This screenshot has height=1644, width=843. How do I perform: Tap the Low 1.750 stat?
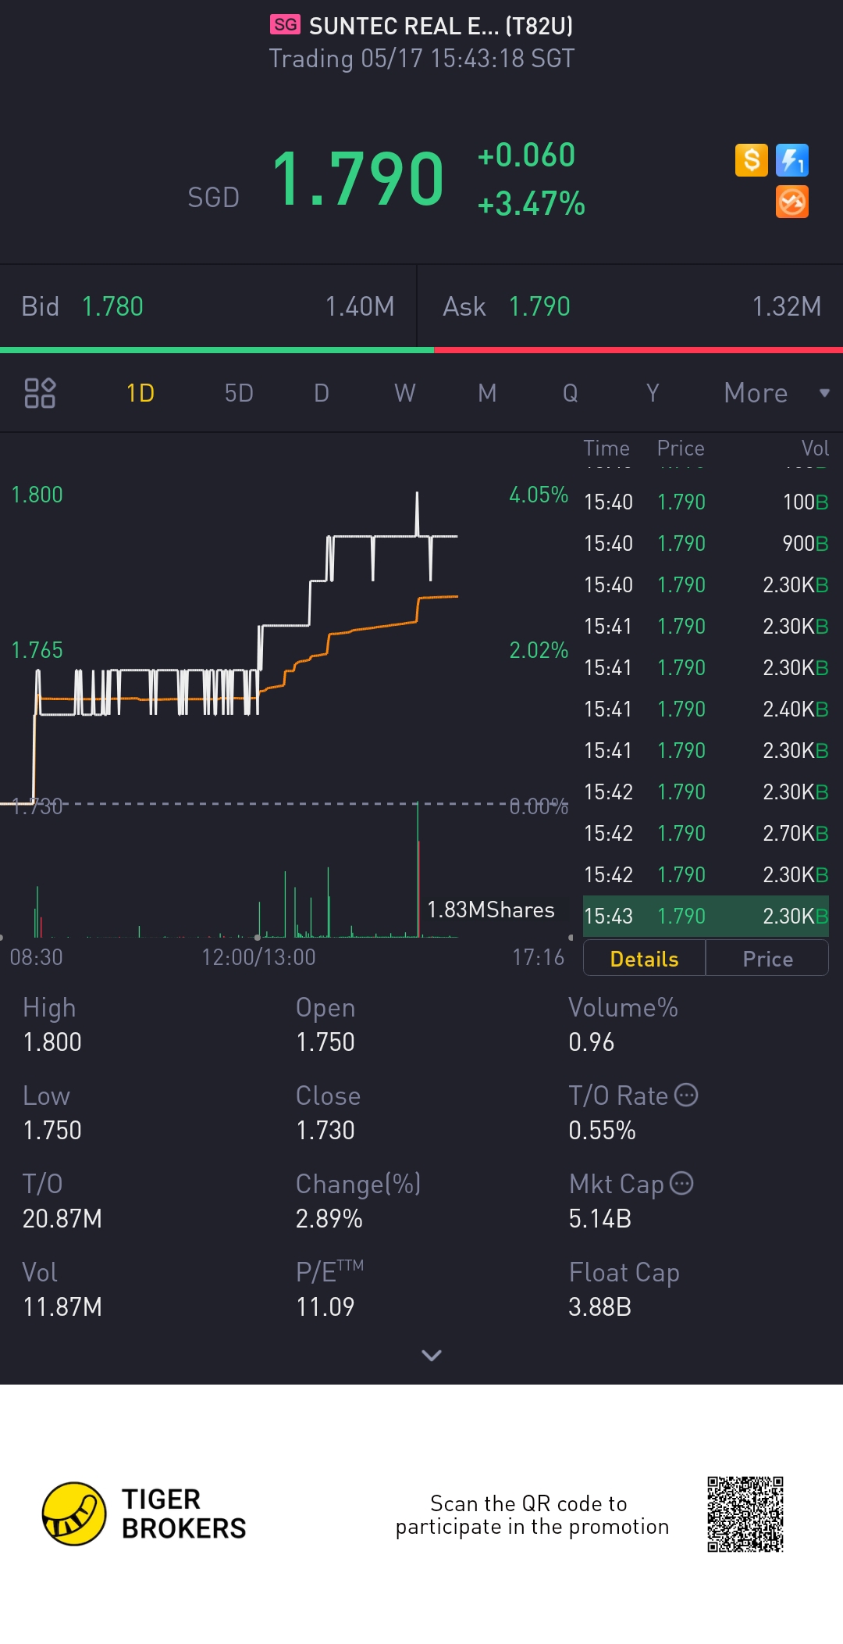(x=52, y=1113)
